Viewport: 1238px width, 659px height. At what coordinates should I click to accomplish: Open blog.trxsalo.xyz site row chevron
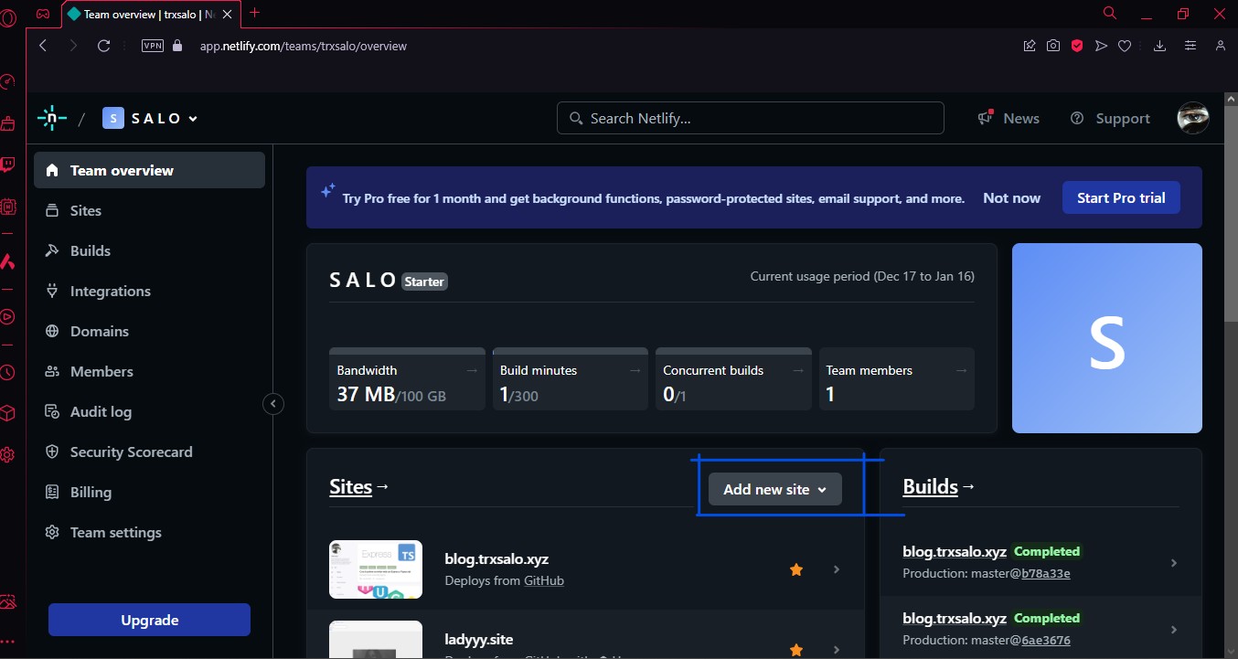coord(837,569)
